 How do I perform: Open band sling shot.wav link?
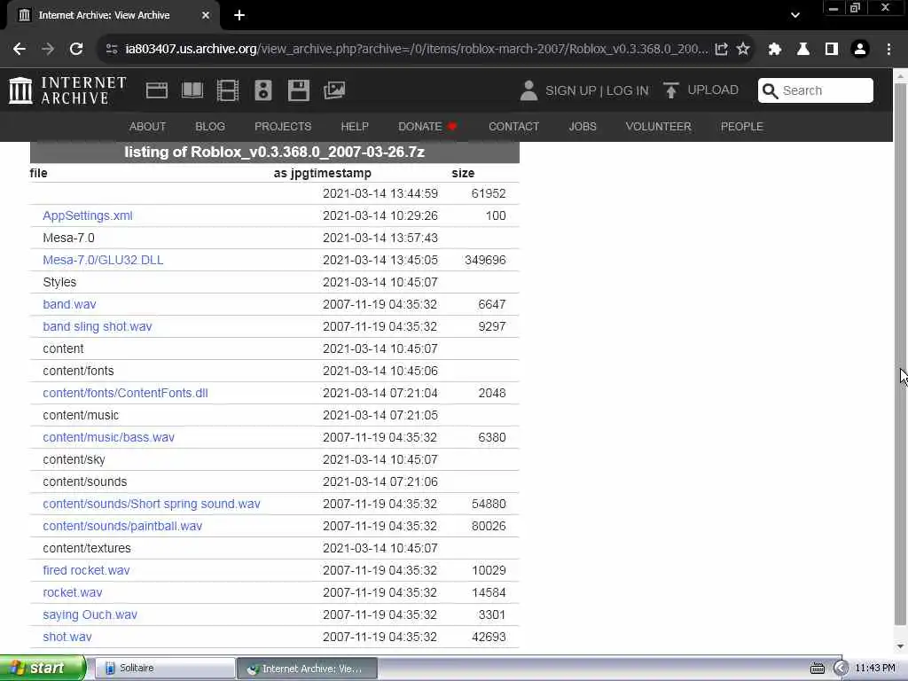coord(98,326)
